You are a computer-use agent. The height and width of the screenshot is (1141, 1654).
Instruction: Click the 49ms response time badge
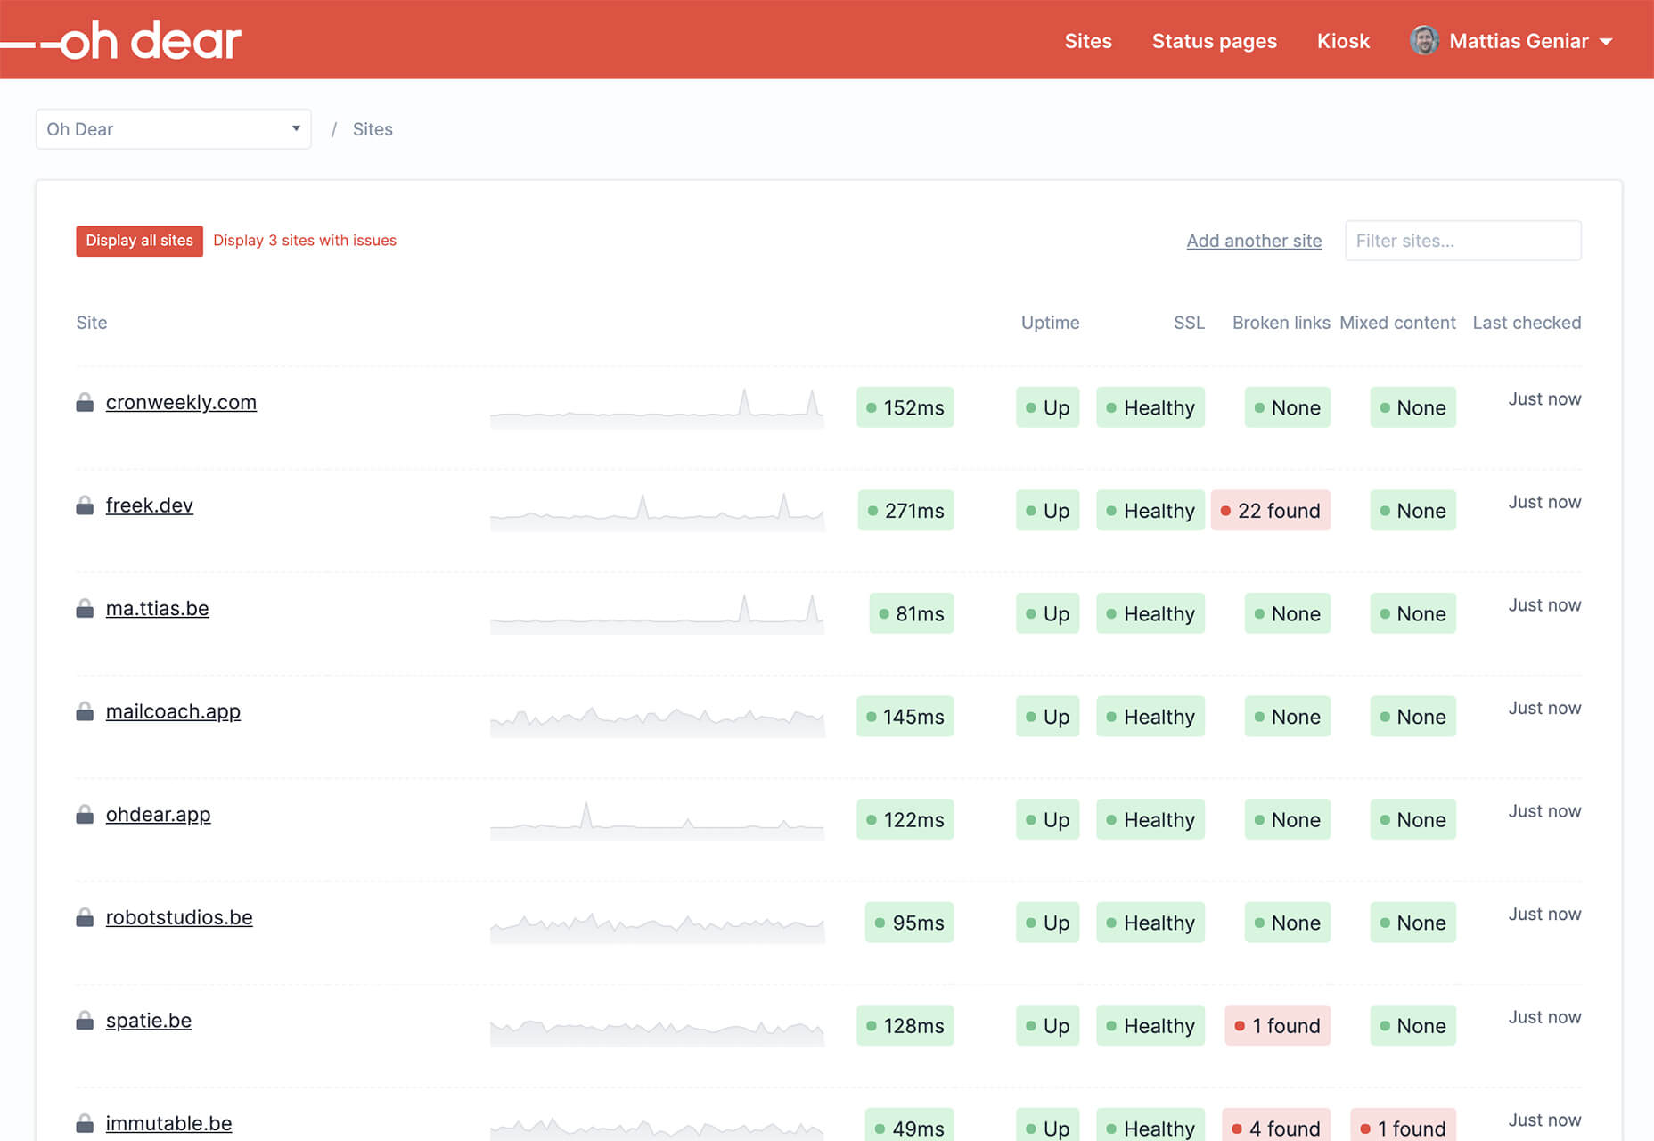pos(909,1127)
